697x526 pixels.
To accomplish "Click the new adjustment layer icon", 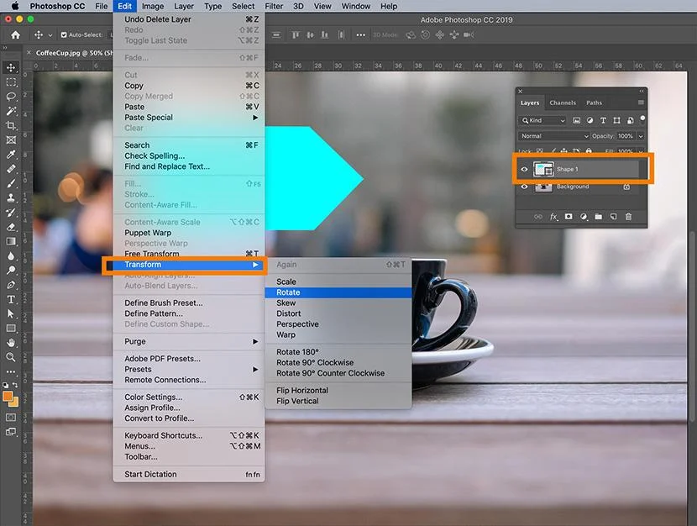I will tap(584, 217).
